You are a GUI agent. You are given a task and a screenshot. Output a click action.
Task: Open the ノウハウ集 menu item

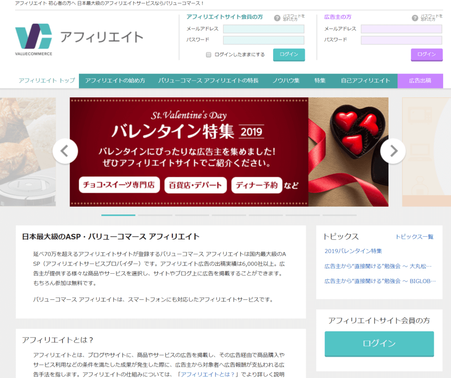[x=286, y=81]
